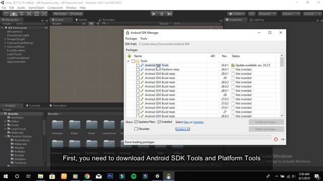Open Spotify from the taskbar

point(133,176)
